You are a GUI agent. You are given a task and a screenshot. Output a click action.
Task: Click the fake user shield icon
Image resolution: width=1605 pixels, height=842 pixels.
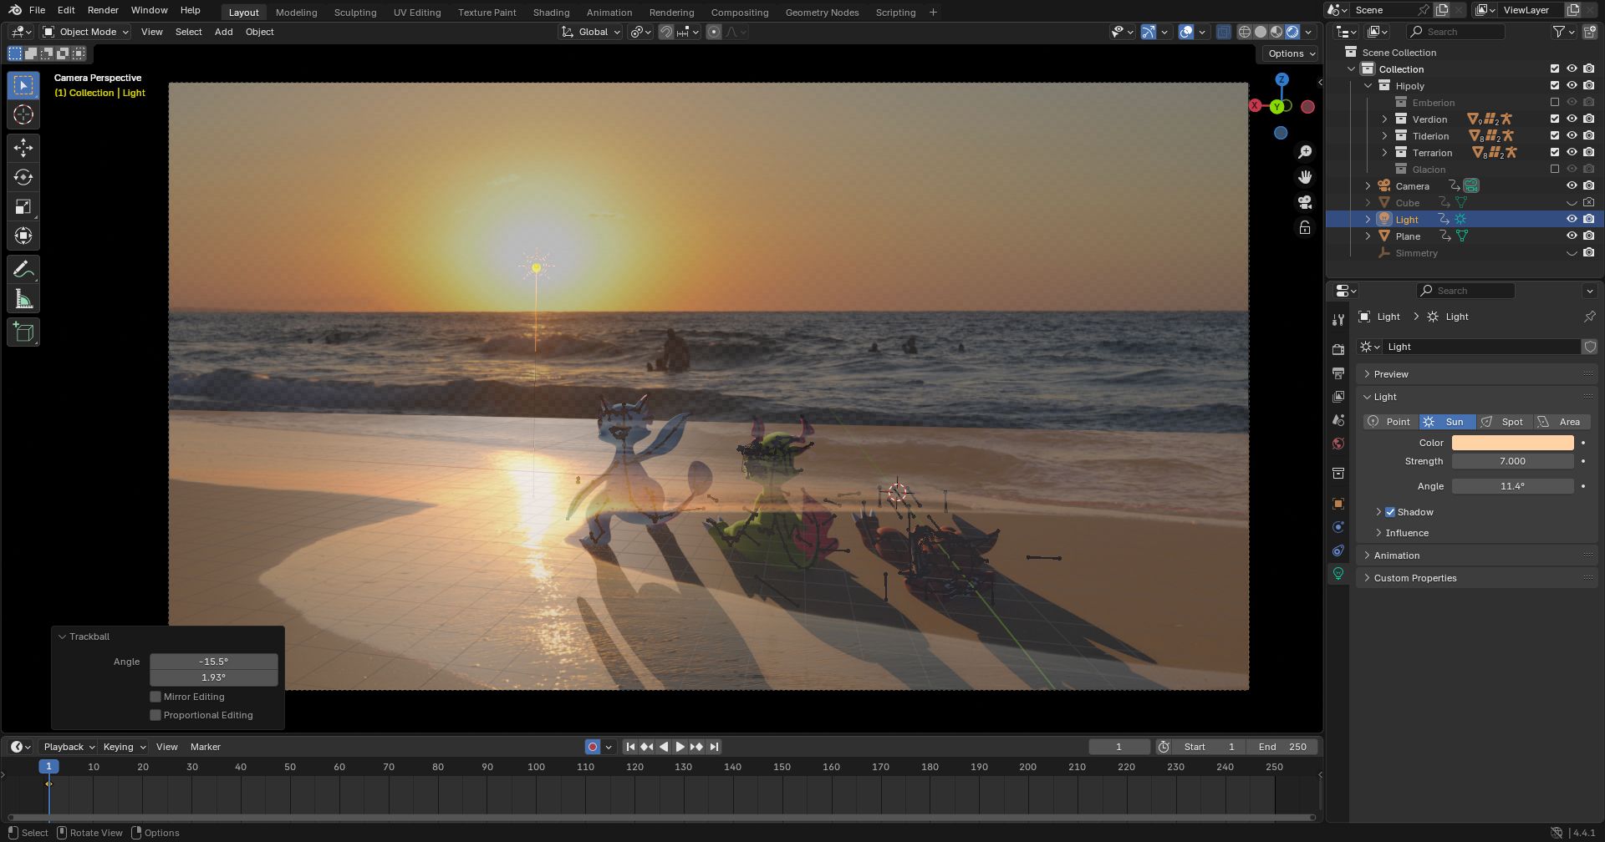(x=1589, y=347)
